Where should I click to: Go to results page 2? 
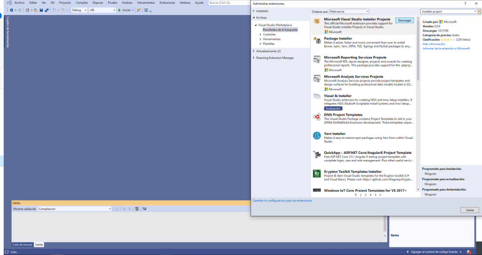pos(361,195)
